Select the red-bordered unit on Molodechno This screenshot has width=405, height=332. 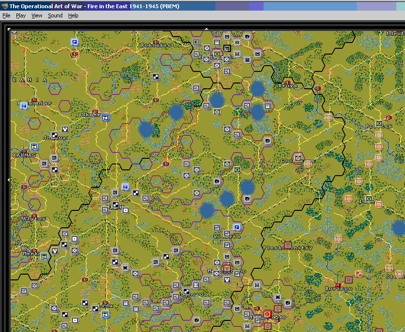point(227,268)
